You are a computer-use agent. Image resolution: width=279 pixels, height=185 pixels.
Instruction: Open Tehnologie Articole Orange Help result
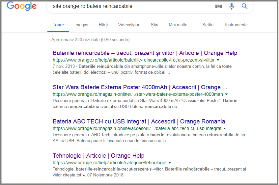point(98,156)
